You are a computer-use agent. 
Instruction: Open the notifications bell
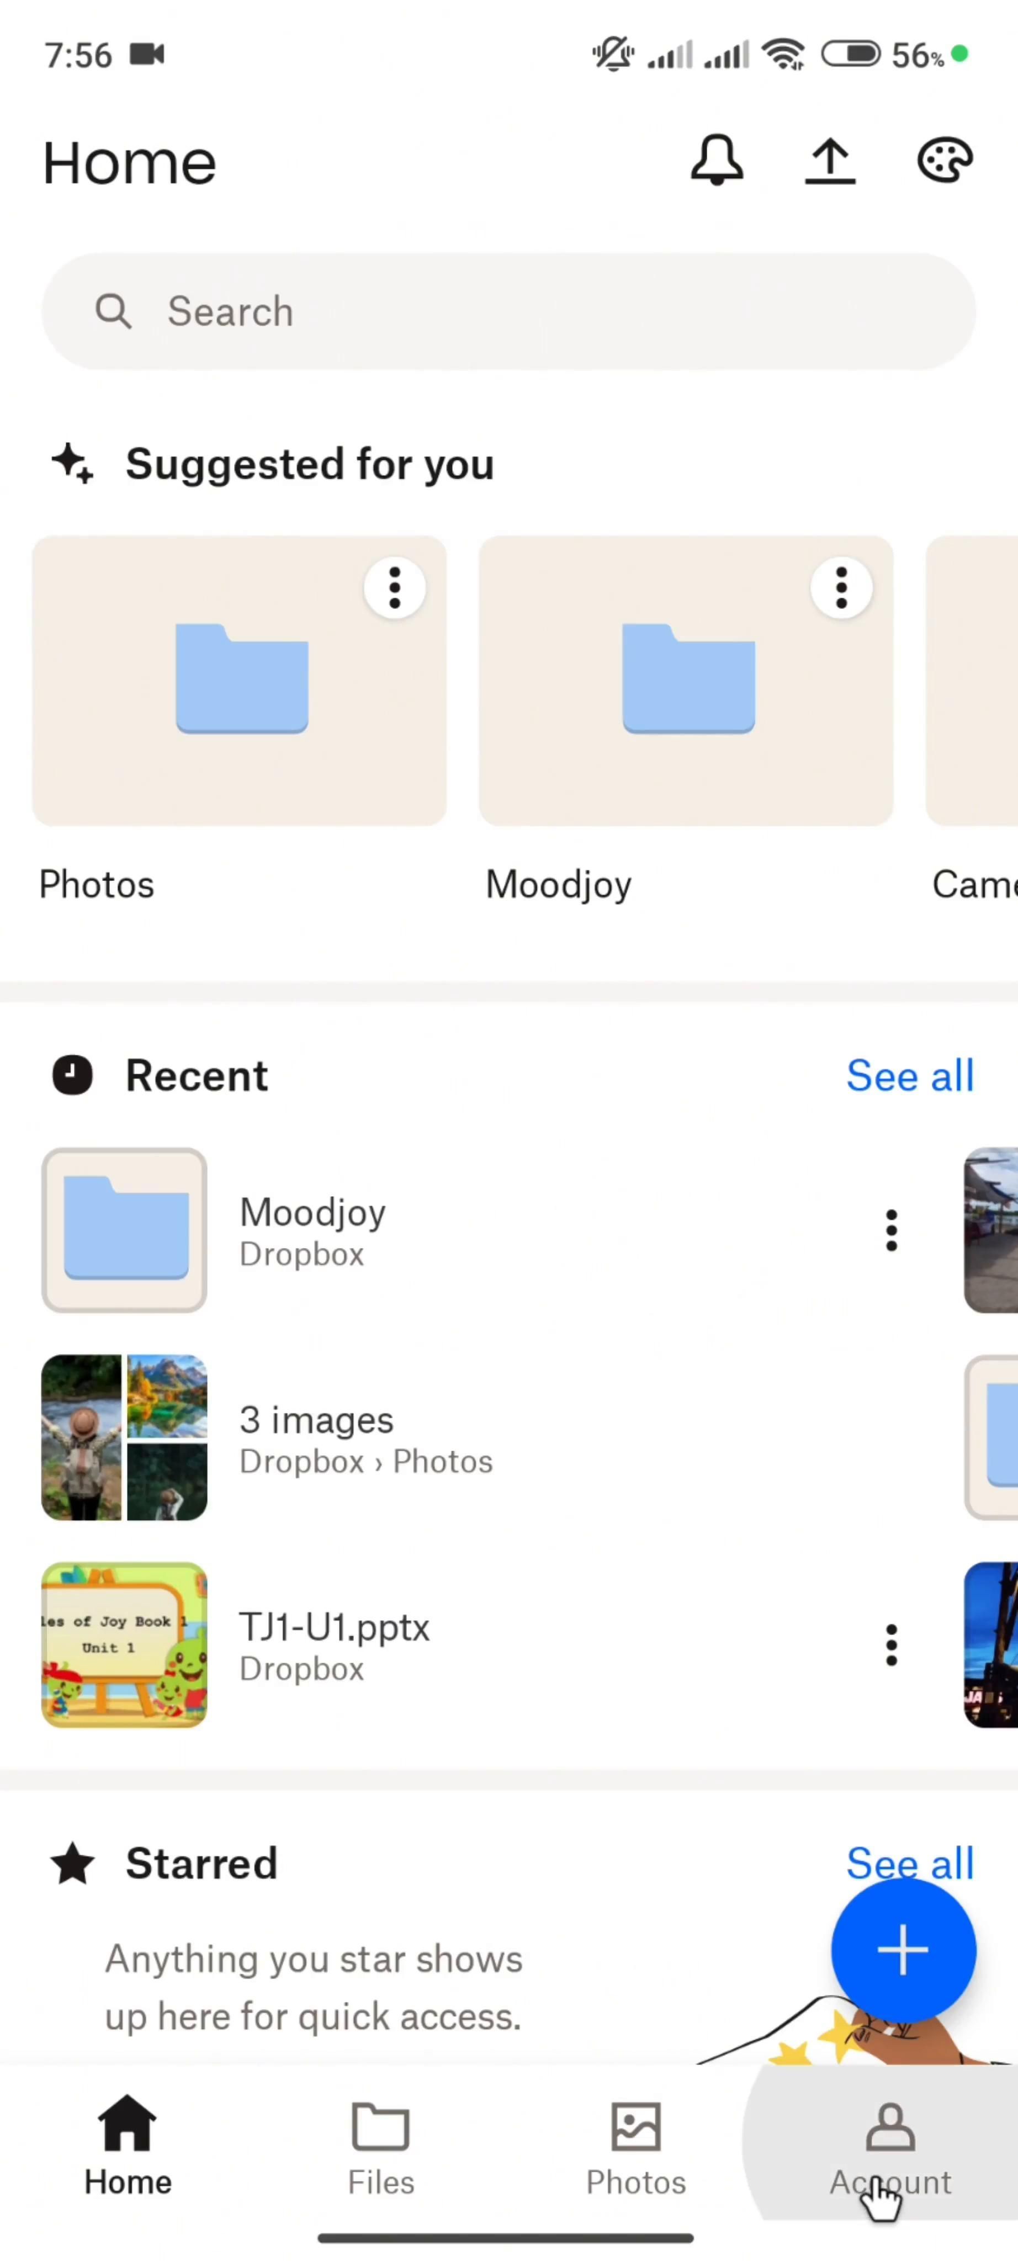coord(716,161)
